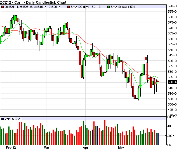Click the most recent red candlestick at 520-4
179x150 pixels.
158,81
